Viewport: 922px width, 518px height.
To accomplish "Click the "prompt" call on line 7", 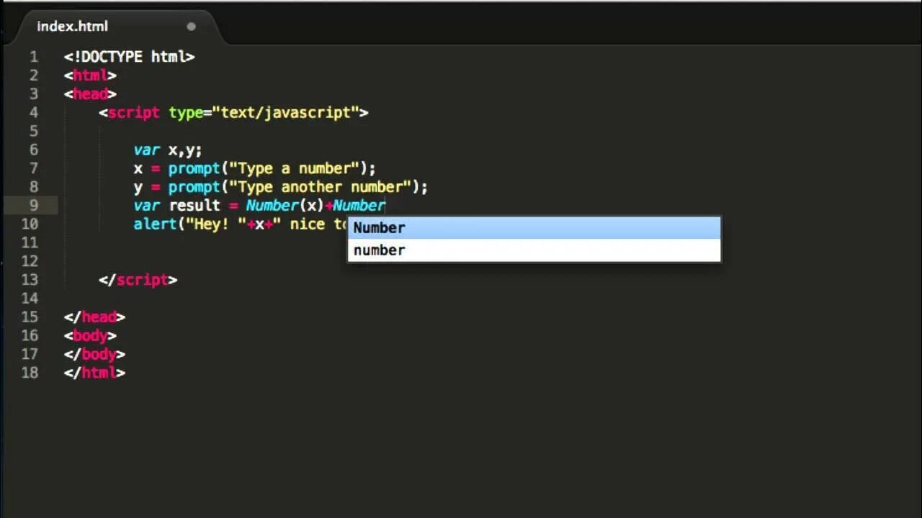I will tap(194, 169).
